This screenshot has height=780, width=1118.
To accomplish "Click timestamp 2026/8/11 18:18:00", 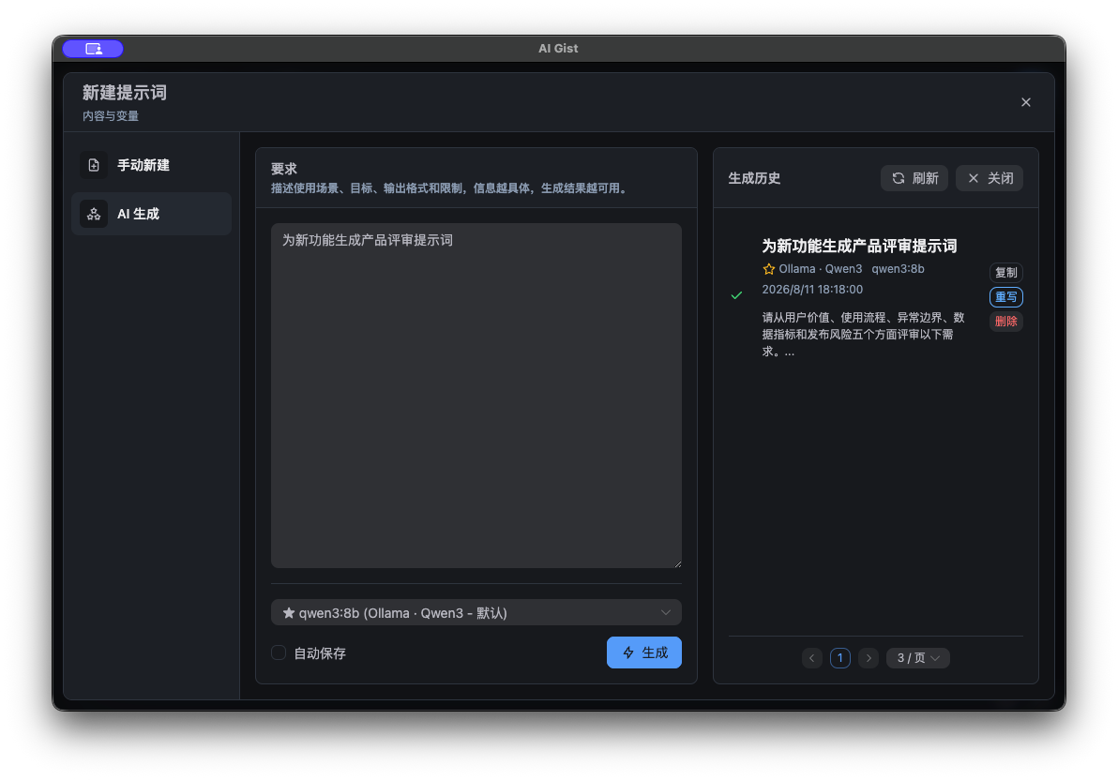I will [812, 290].
